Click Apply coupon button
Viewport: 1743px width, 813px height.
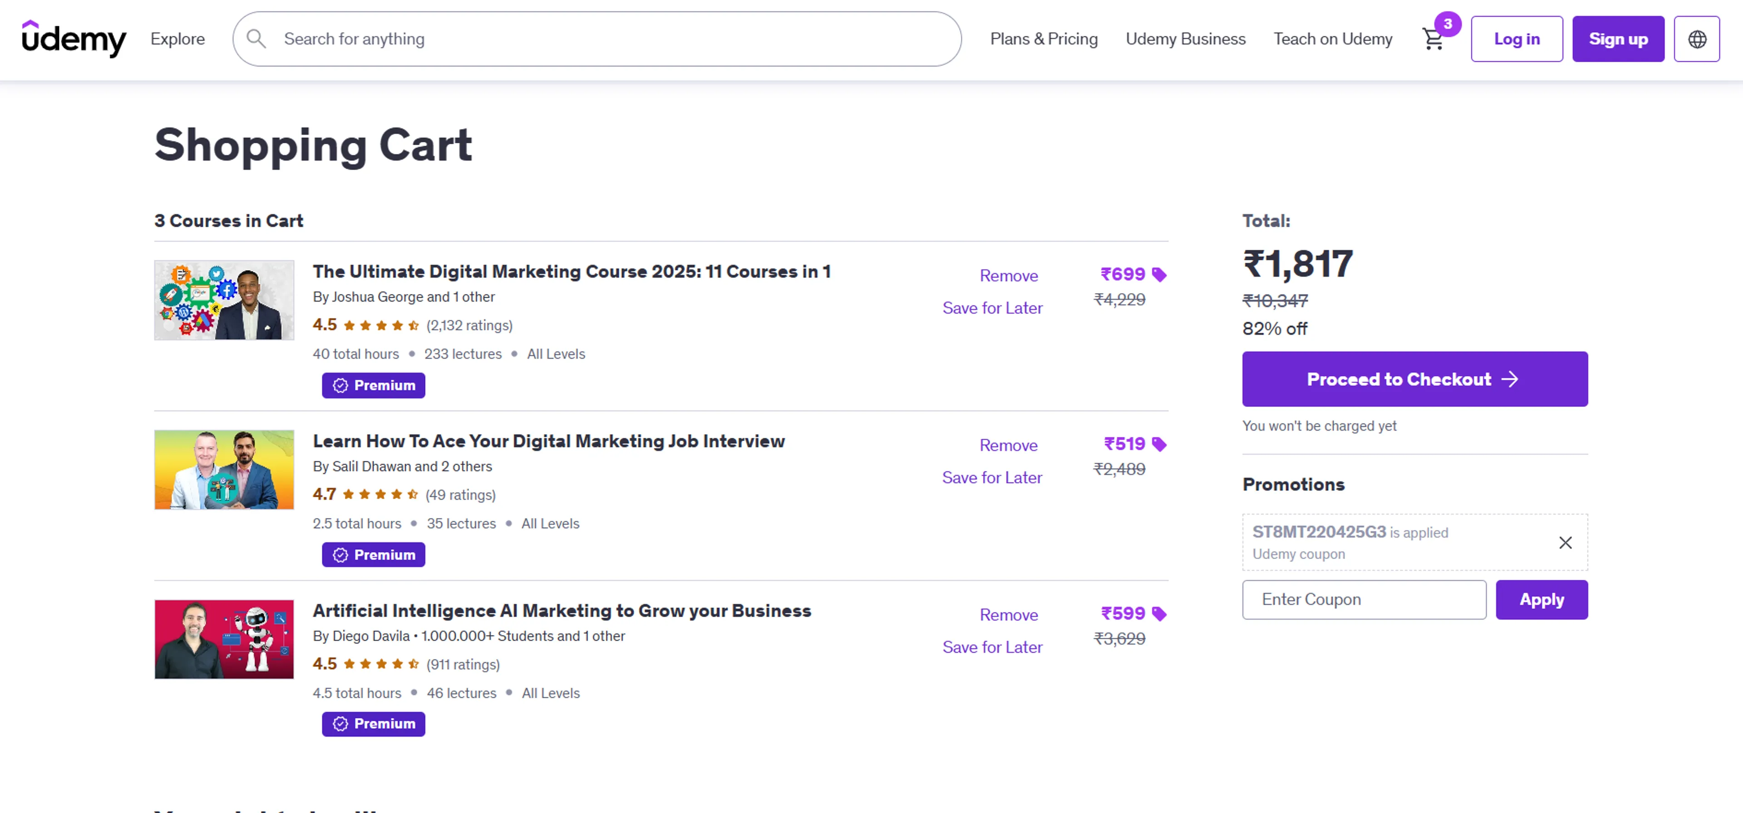point(1541,600)
